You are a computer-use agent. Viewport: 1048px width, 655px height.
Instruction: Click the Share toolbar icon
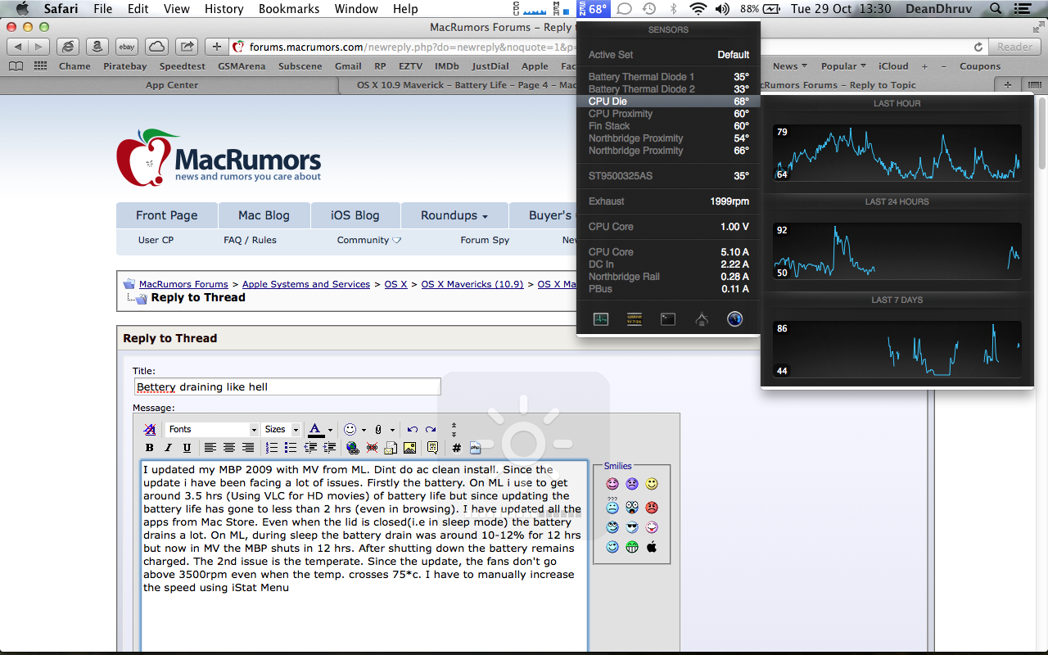pos(187,47)
